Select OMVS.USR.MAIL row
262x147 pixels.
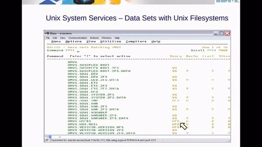coord(83,124)
